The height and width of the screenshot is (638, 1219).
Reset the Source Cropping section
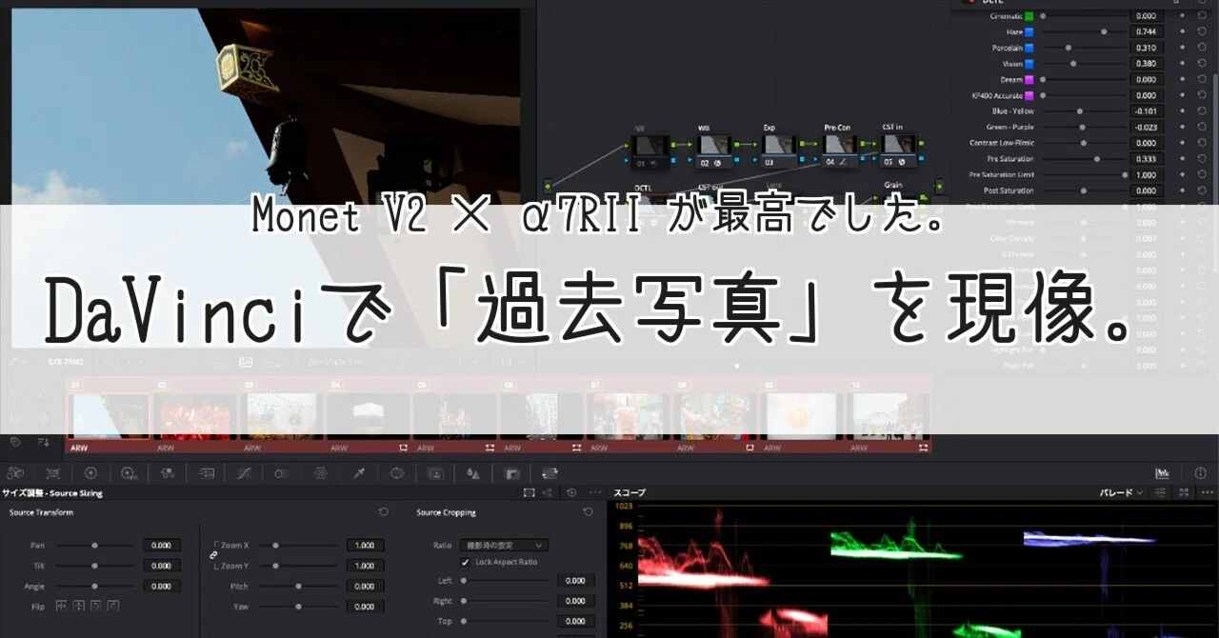click(588, 512)
